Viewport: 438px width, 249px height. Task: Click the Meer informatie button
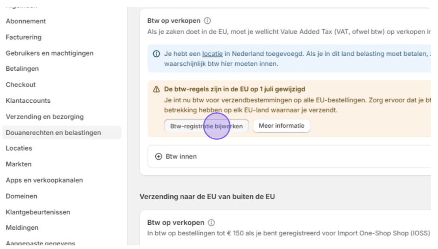pyautogui.click(x=281, y=126)
